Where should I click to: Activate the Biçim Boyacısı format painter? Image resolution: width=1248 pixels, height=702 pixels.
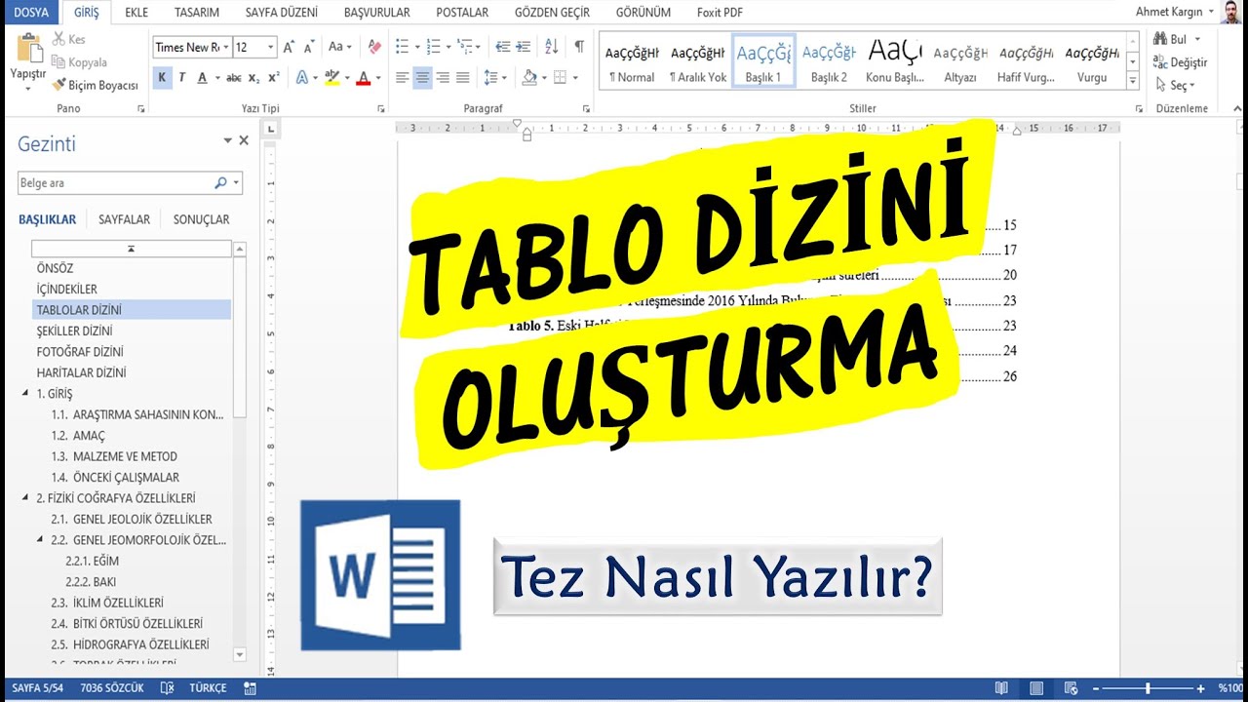click(95, 86)
